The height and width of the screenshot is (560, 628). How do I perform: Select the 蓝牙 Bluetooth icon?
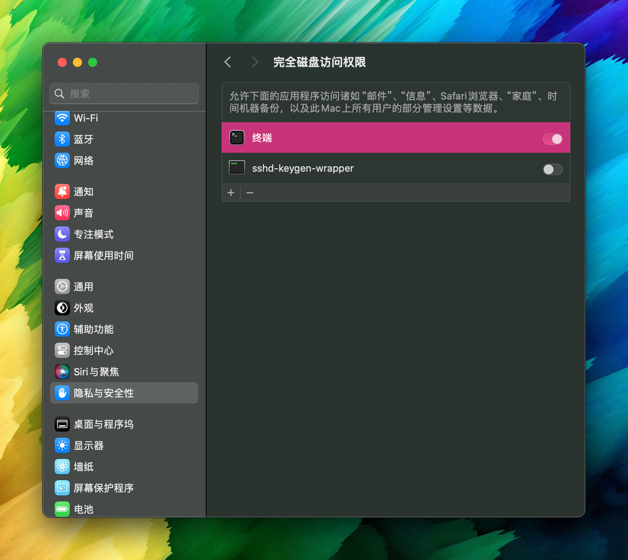coord(62,139)
